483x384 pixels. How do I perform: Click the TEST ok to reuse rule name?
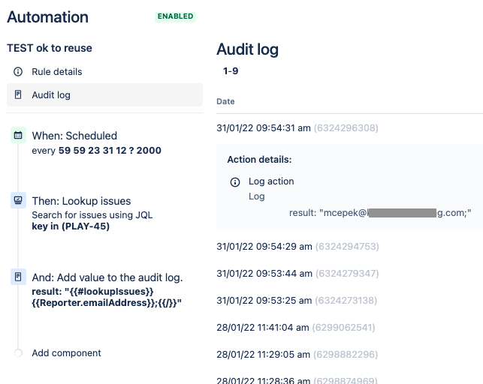coord(50,48)
